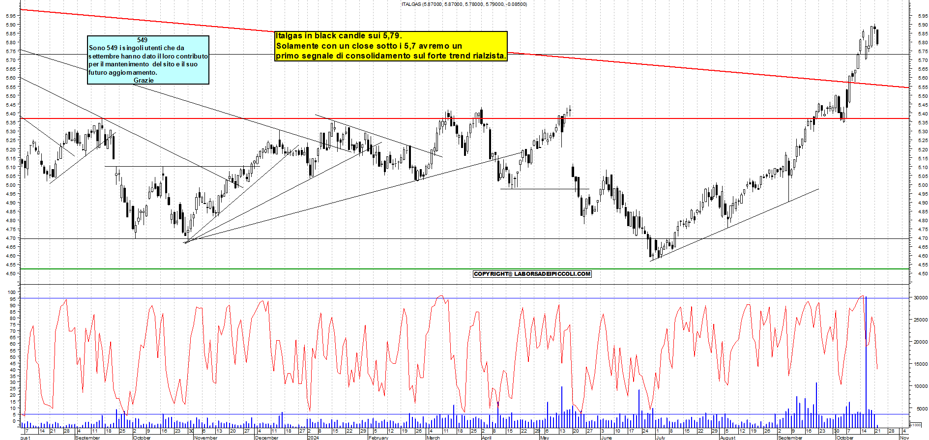
Task: Select the '549' heading in cyan box
Action: pos(142,40)
